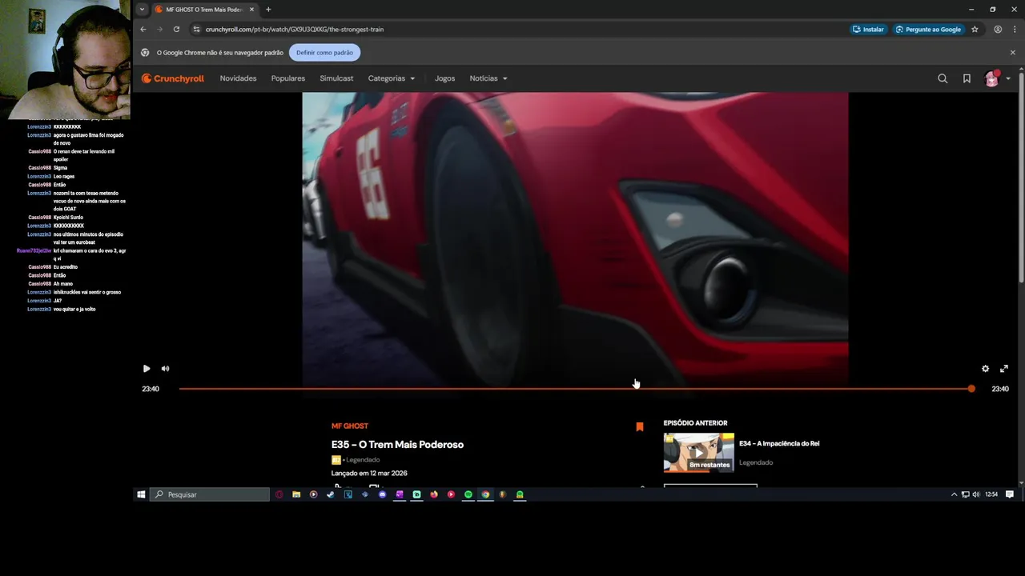The width and height of the screenshot is (1025, 576).
Task: Click the Pergunte ao Google button
Action: click(928, 30)
